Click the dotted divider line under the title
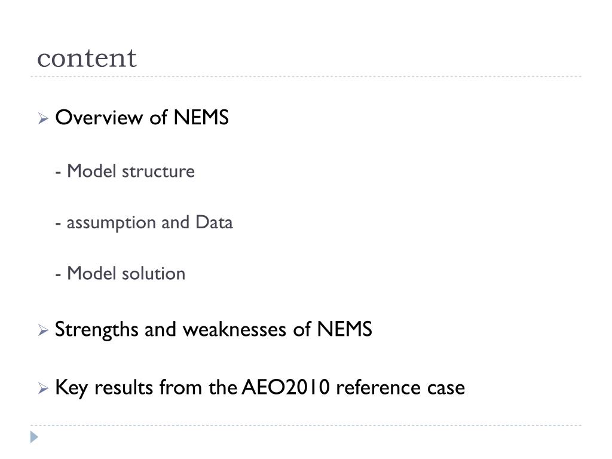 306,76
